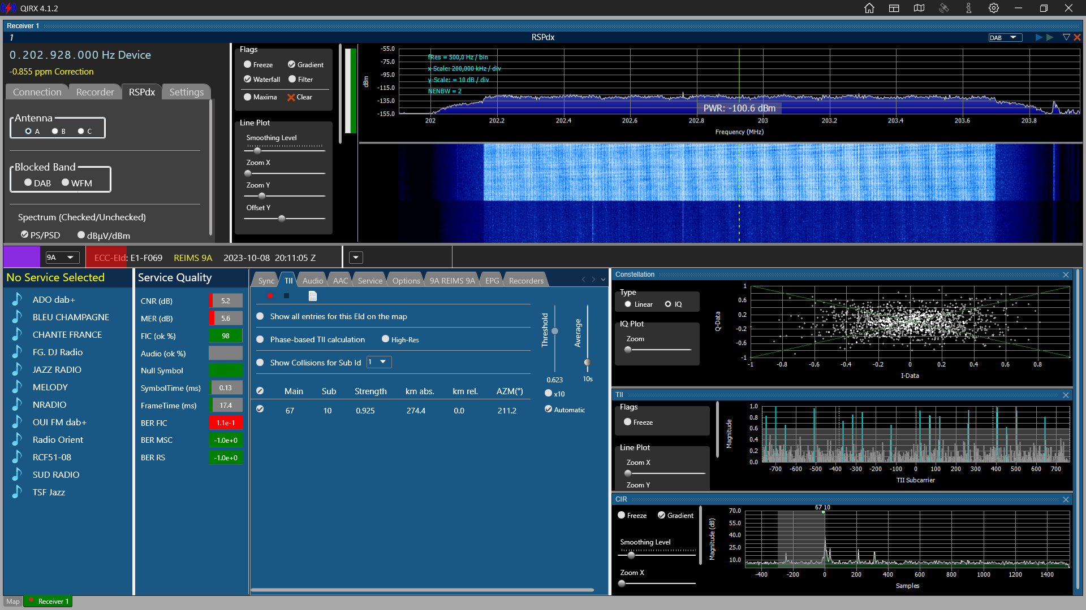This screenshot has height=610, width=1086.
Task: Open the gear settings icon
Action: [994, 8]
